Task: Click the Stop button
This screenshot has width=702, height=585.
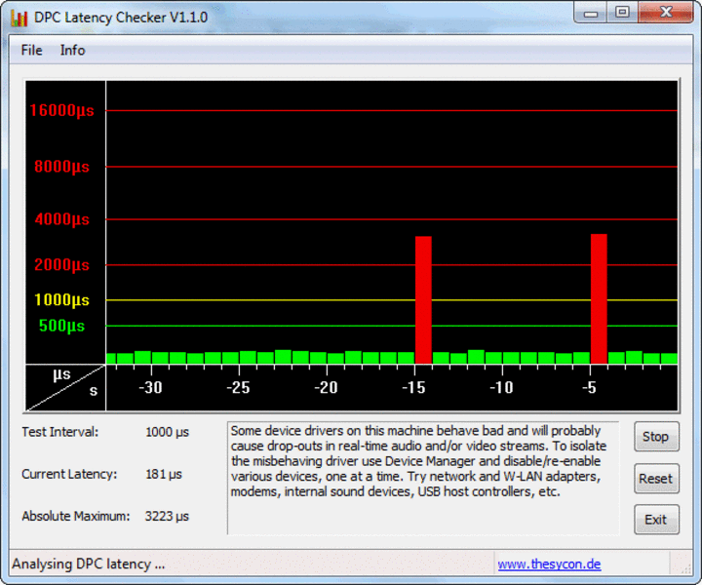Action: click(x=656, y=437)
